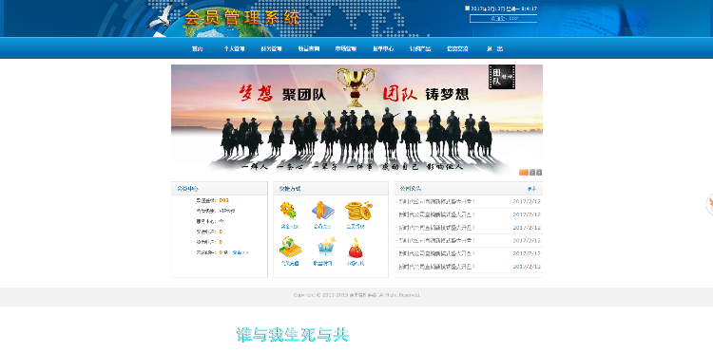Click the calendar icon beside the date
713x353 pixels.
pos(467,9)
